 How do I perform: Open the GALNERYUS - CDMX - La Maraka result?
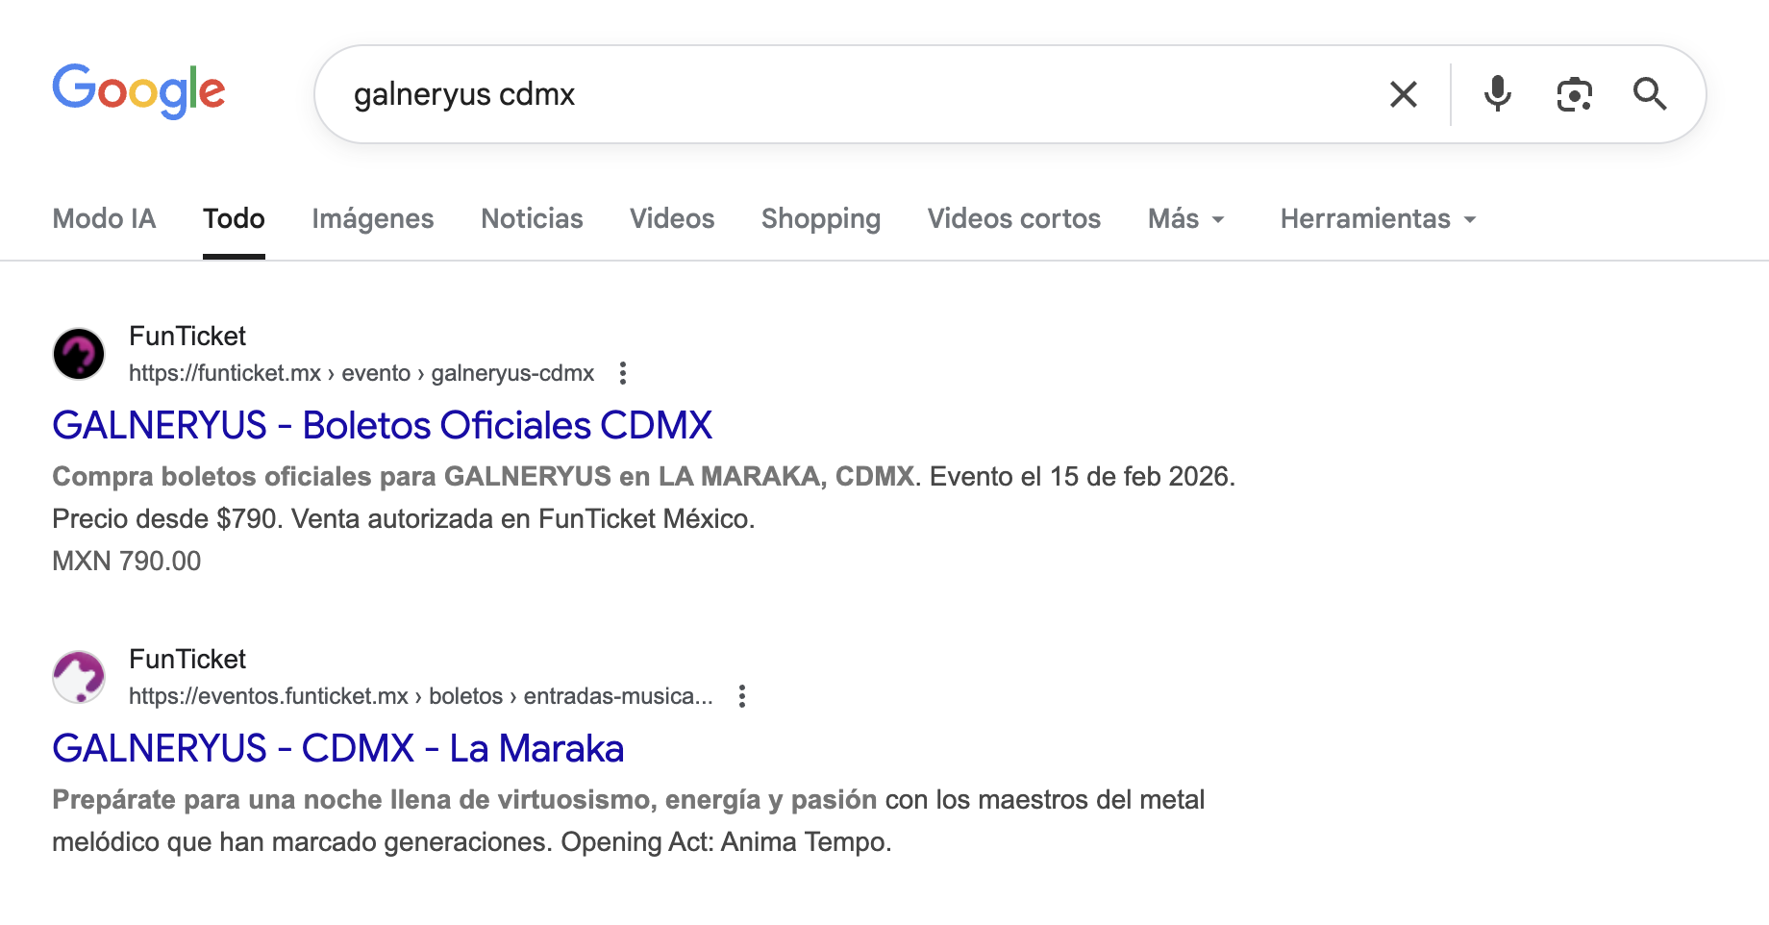[338, 747]
